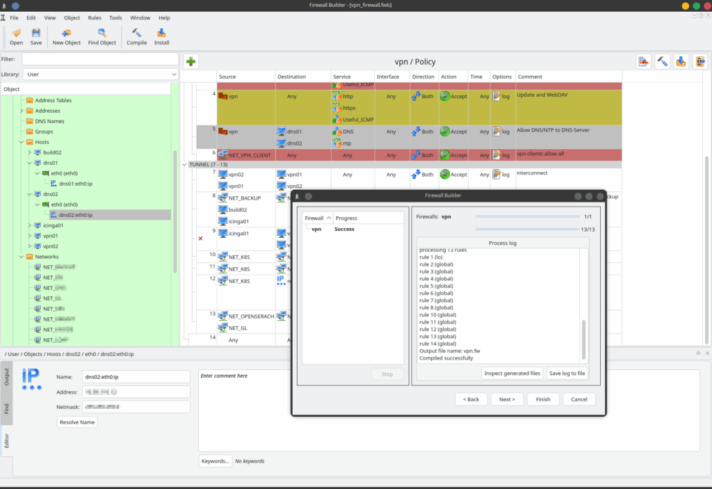Screen dimensions: 712x489
Task: Open the Library dropdown showing User
Action: point(100,74)
